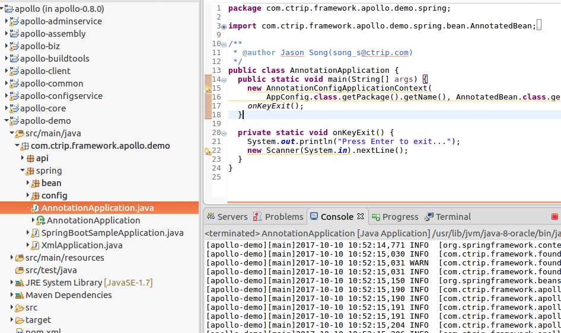Select apollo-core project icon
The image size is (561, 333).
pos(14,108)
